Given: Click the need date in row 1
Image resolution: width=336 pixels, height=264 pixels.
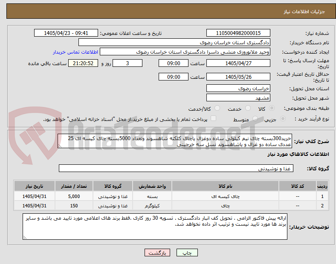Looking at the screenshot, I should coord(35,196).
